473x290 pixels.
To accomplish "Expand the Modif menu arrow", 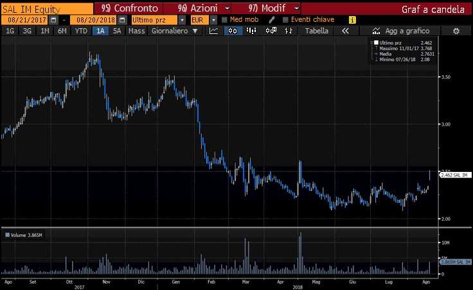I will pos(296,8).
